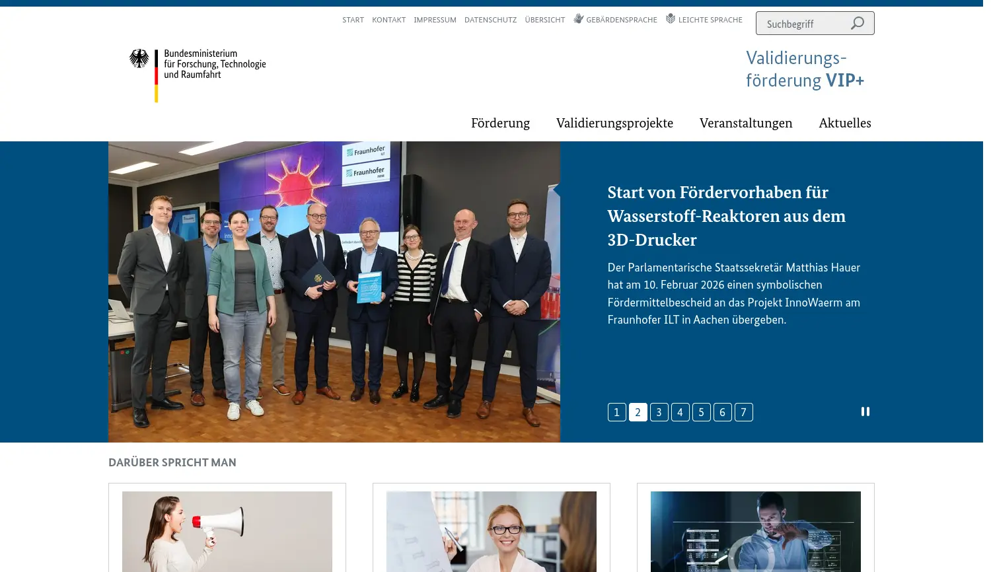This screenshot has height=572, width=991.
Task: Open the KONTAKT link
Action: pos(388,20)
